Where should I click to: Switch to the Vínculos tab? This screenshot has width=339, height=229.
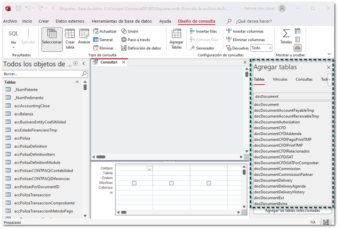[x=280, y=80]
